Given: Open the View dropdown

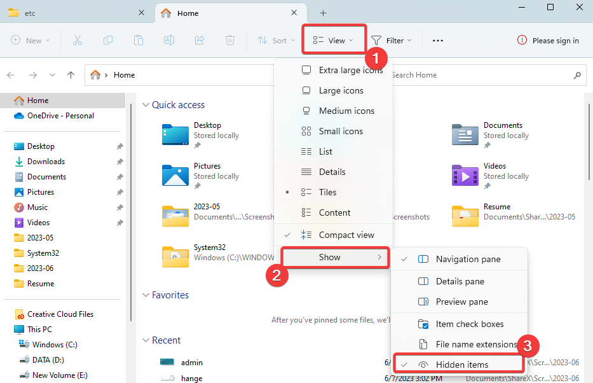Looking at the screenshot, I should (x=334, y=40).
